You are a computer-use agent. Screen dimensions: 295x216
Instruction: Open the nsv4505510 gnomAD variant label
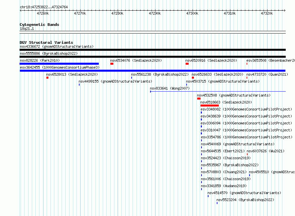pos(272,172)
